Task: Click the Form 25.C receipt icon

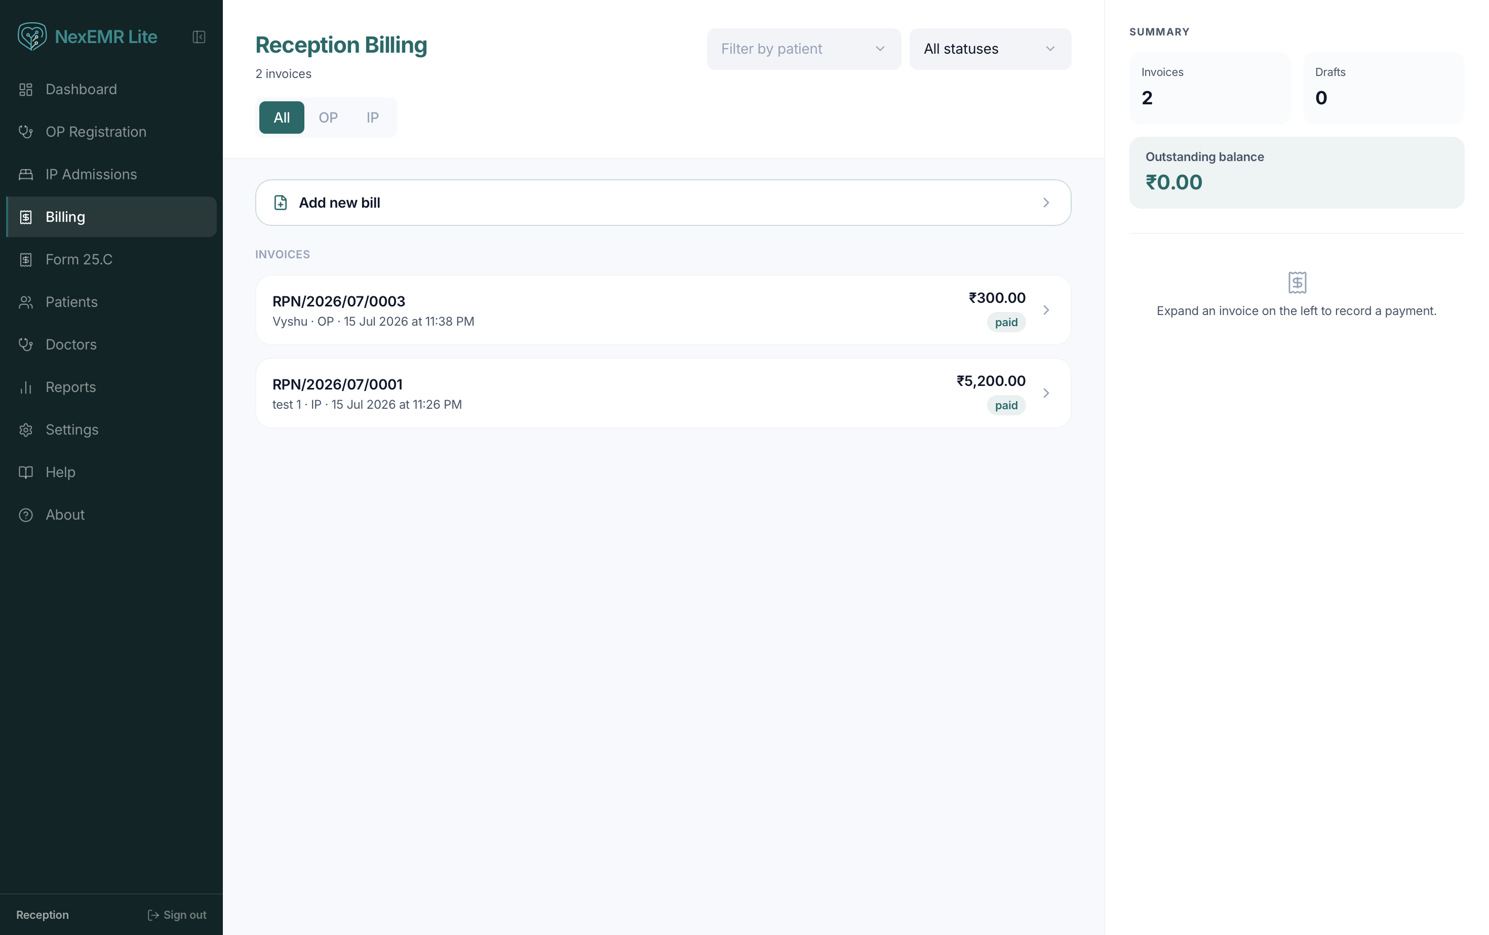Action: (x=25, y=260)
